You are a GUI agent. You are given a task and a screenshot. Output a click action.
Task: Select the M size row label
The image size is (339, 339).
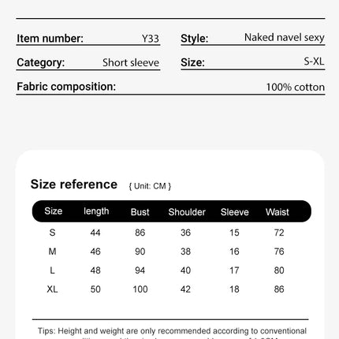(52, 251)
